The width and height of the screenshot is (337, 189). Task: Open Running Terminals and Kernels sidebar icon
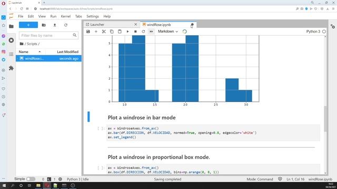click(x=11, y=40)
